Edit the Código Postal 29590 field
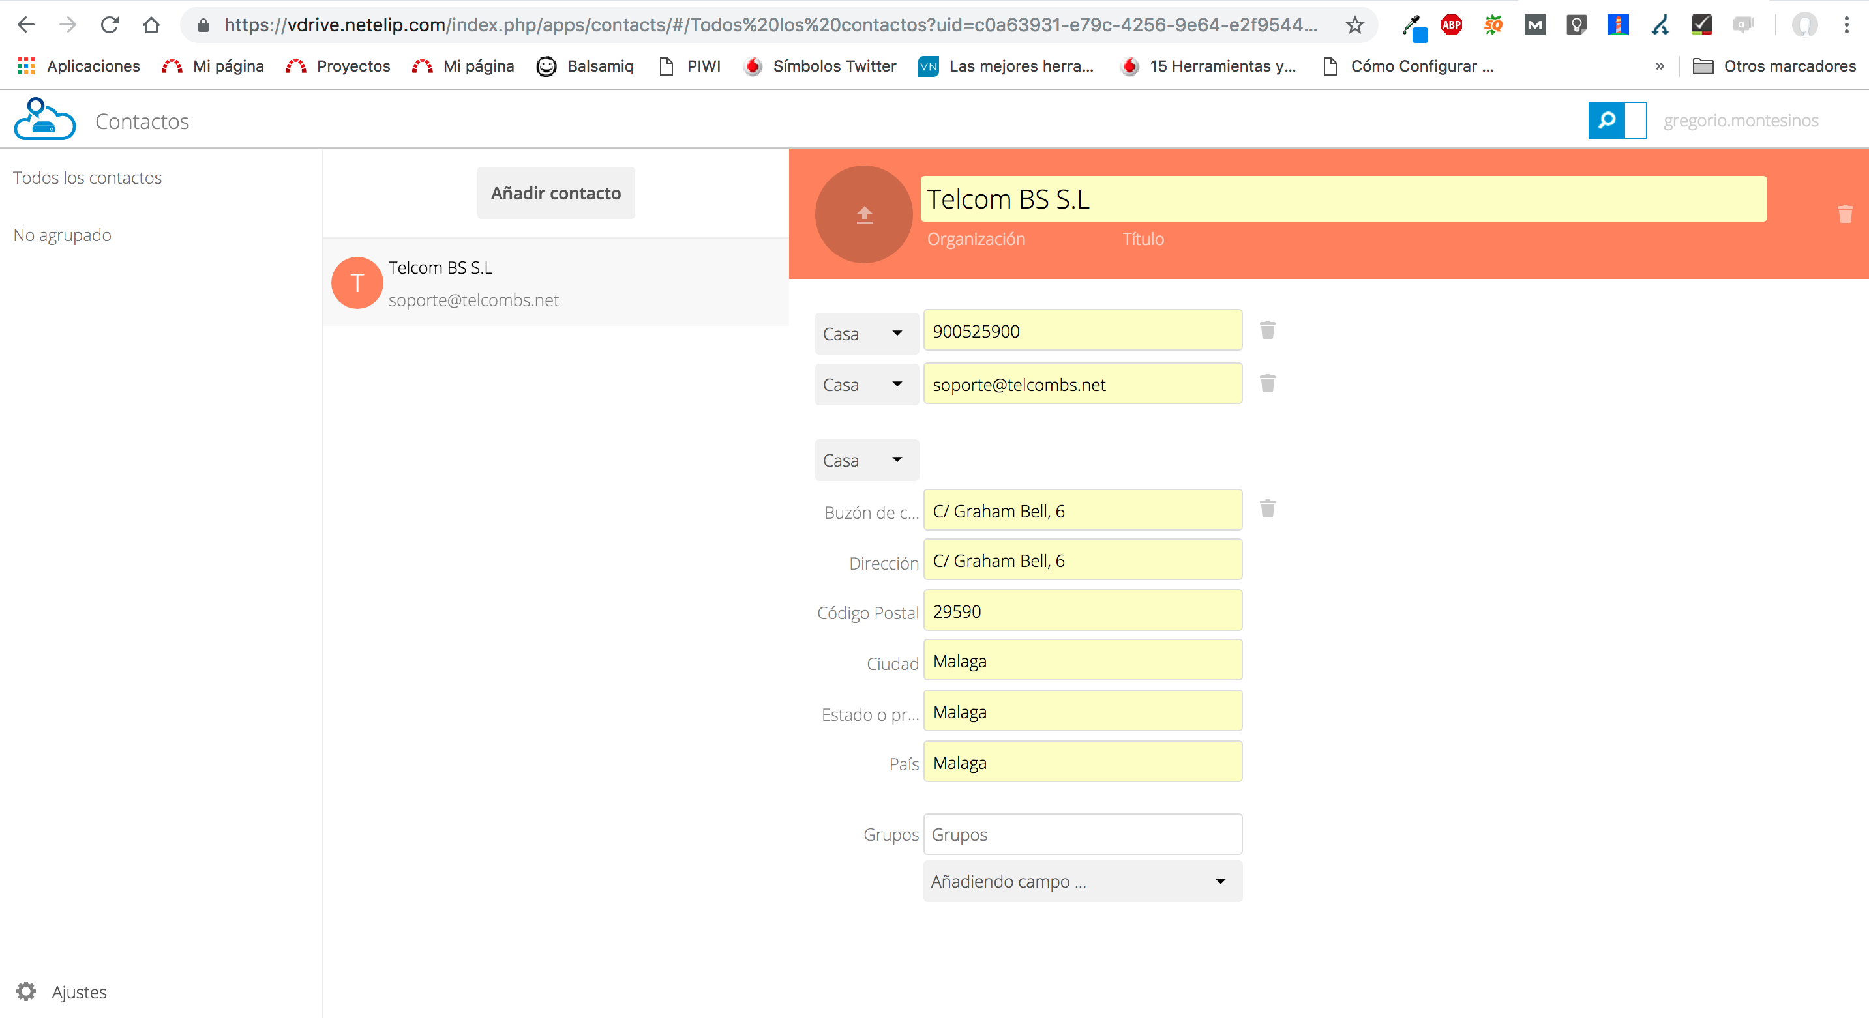The image size is (1869, 1018). coord(1083,611)
